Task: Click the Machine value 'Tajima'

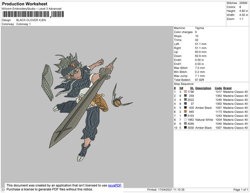Action: pos(199,28)
